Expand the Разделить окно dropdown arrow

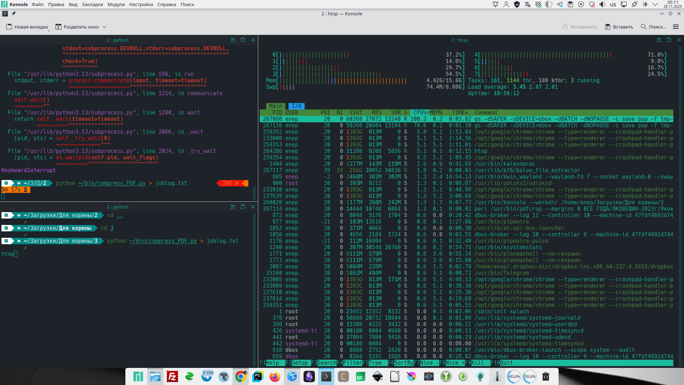tap(104, 27)
